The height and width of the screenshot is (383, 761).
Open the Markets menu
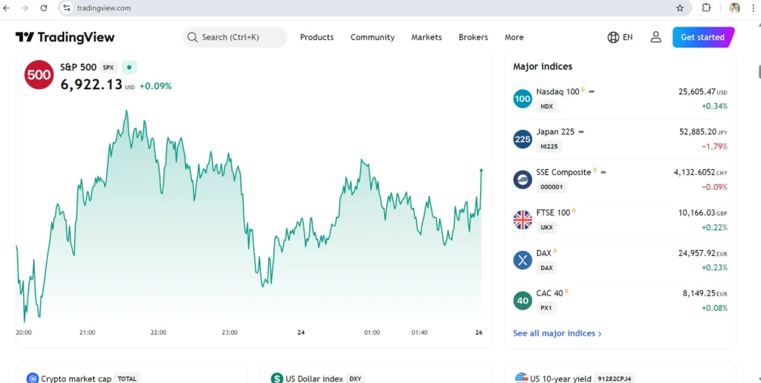427,37
